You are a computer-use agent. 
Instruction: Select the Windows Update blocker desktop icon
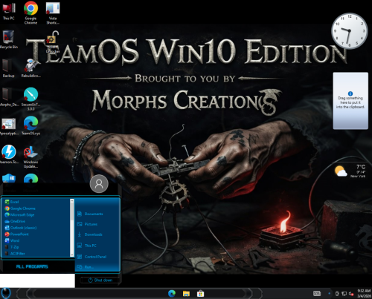(x=31, y=157)
